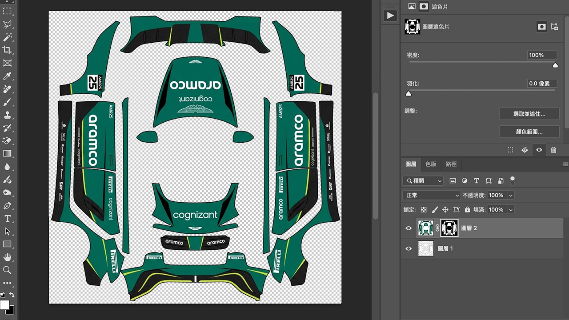Click the 密度 density slider handle
Screen dimensions: 569x320
555,65
